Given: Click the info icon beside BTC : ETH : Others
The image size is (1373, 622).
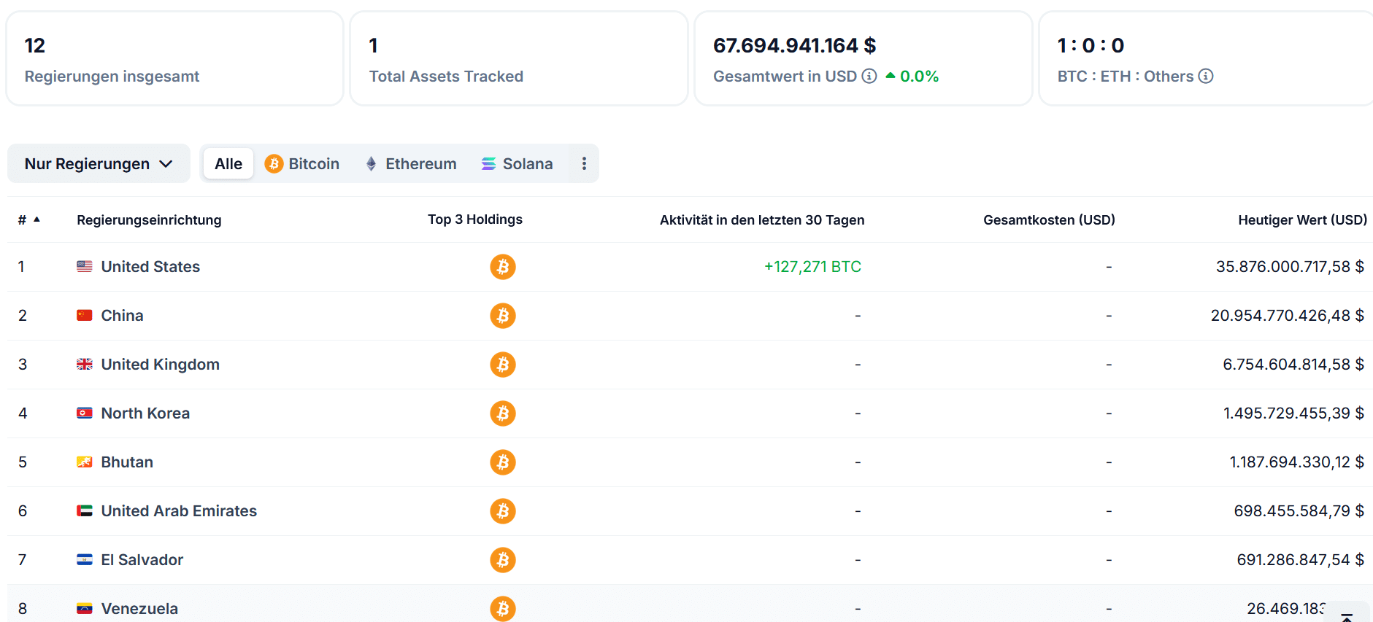Looking at the screenshot, I should (1206, 77).
